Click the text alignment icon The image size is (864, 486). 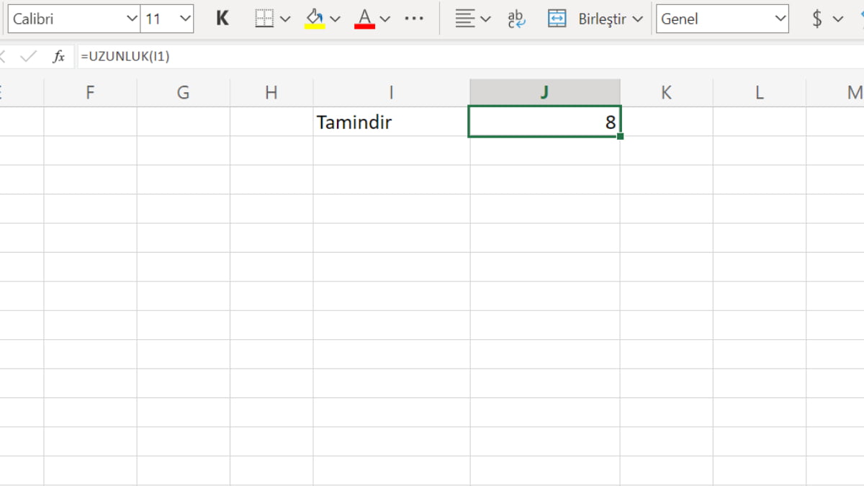465,19
